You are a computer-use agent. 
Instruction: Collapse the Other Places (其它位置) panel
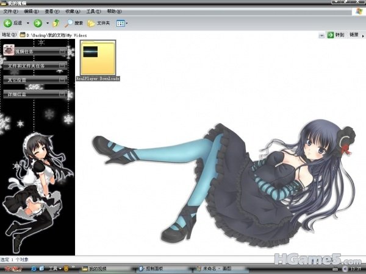62,80
